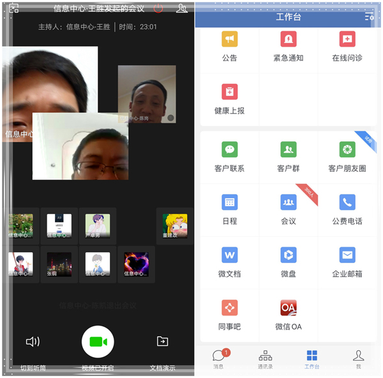383x378 pixels.
Task: Open the 同事吧 colleague forum app
Action: click(x=229, y=315)
